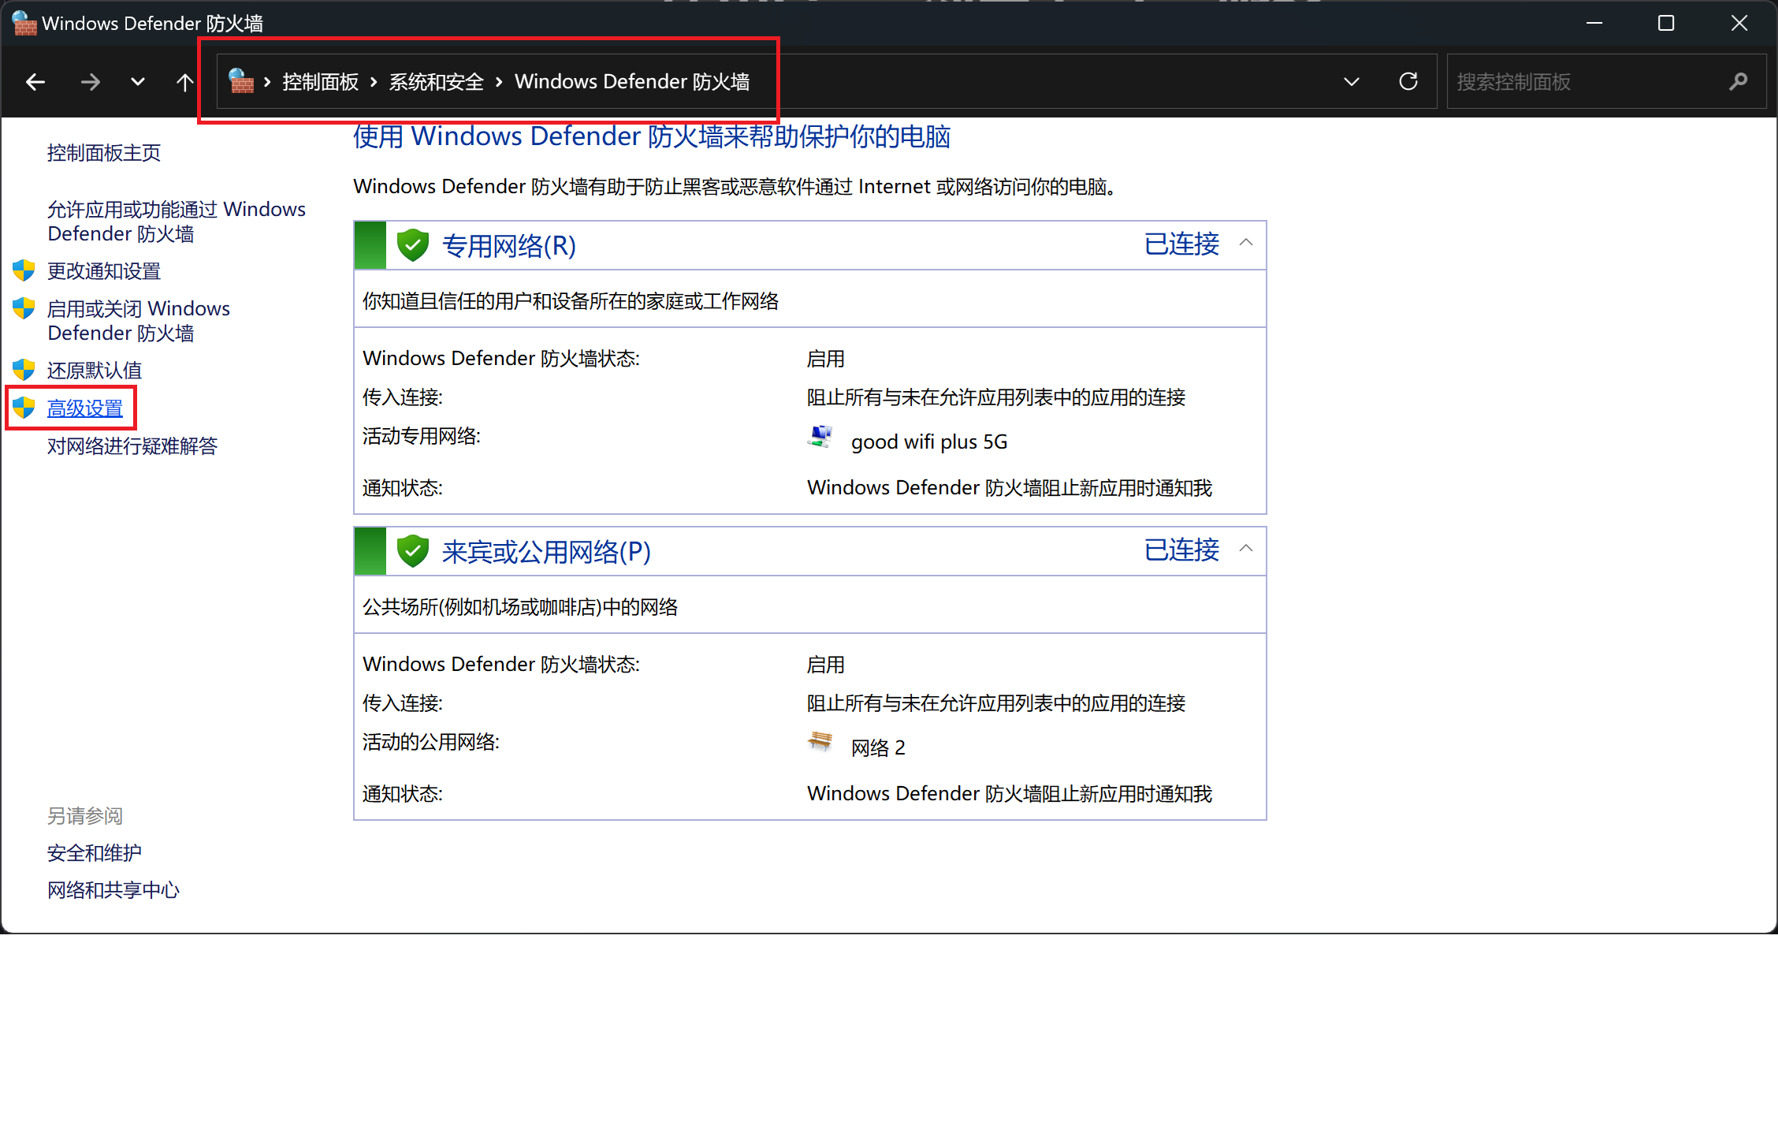Click the Forward navigation arrow
Viewport: 1778px width, 1133px height.
(x=91, y=82)
